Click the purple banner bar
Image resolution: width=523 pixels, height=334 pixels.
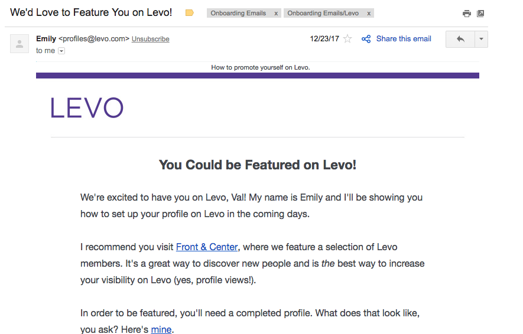pyautogui.click(x=258, y=76)
